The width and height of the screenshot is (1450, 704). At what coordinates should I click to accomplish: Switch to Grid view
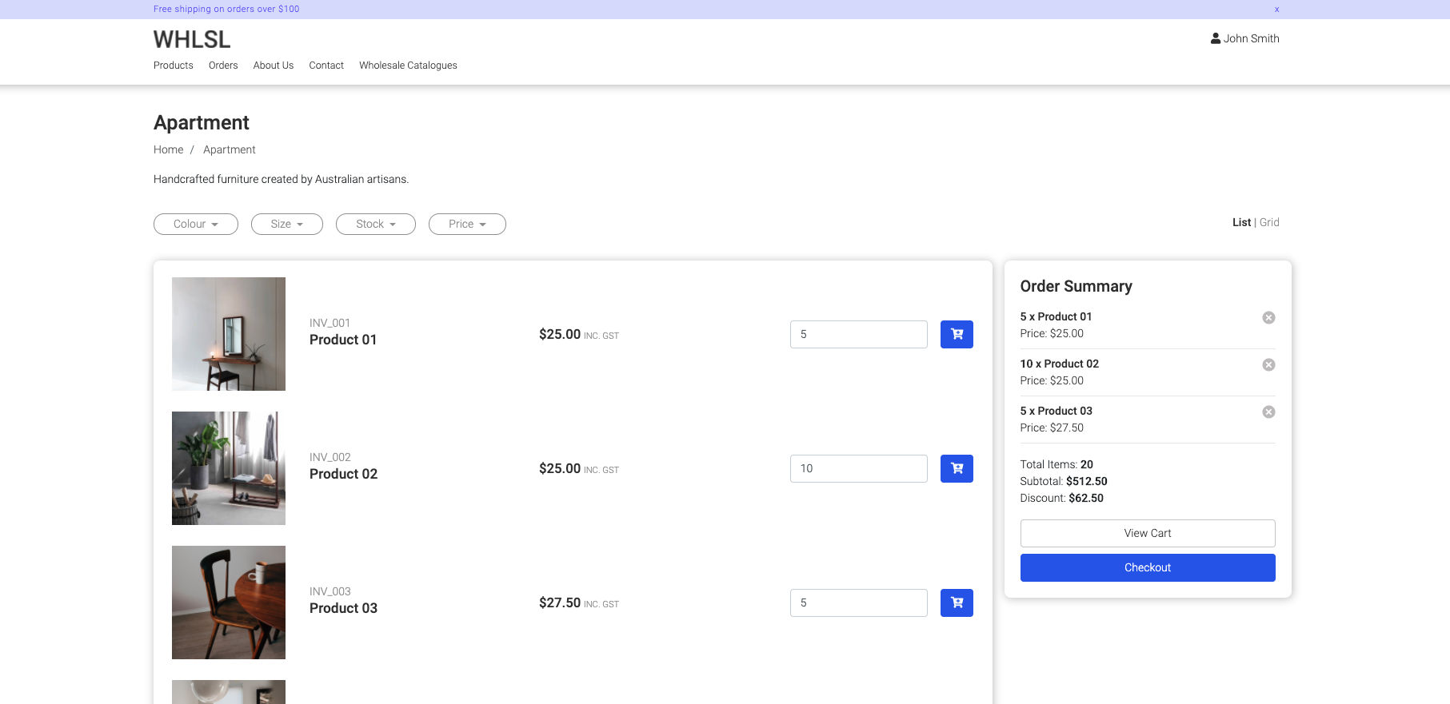click(x=1269, y=222)
